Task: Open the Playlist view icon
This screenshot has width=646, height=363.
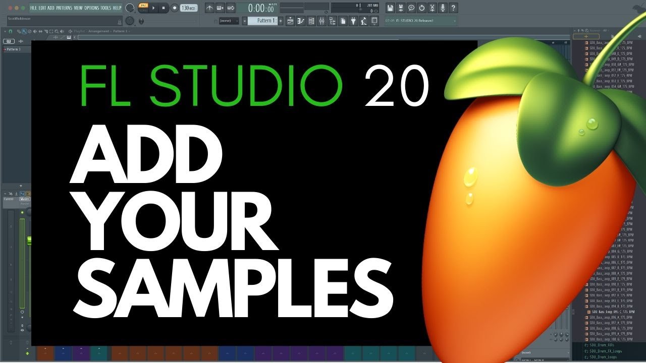Action: coord(290,21)
